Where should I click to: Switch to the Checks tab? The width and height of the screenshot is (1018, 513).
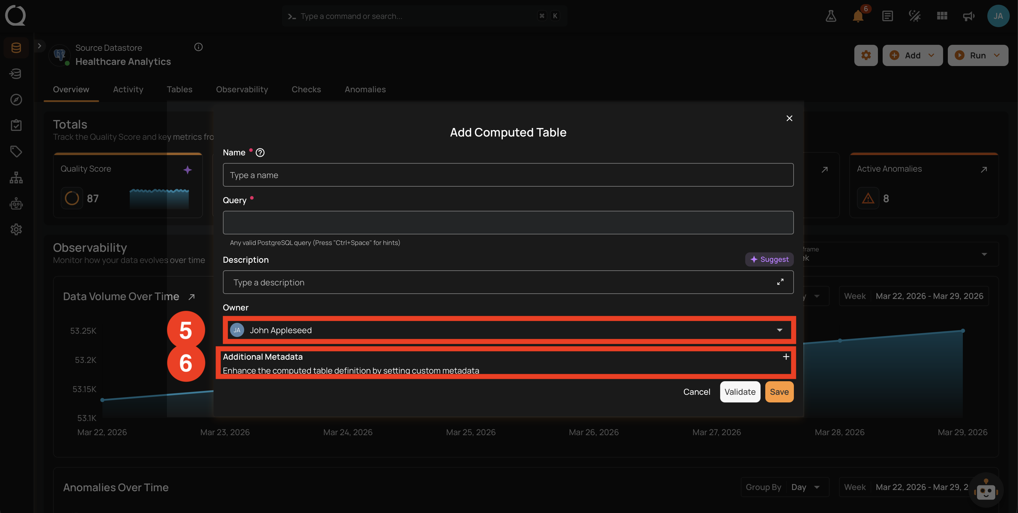tap(306, 89)
